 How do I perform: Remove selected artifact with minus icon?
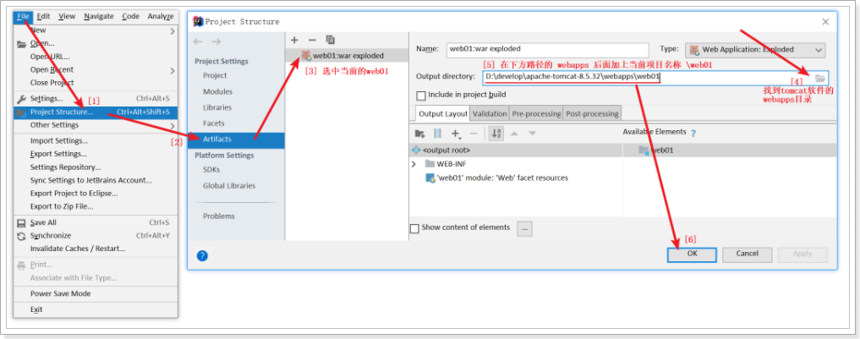[x=312, y=40]
